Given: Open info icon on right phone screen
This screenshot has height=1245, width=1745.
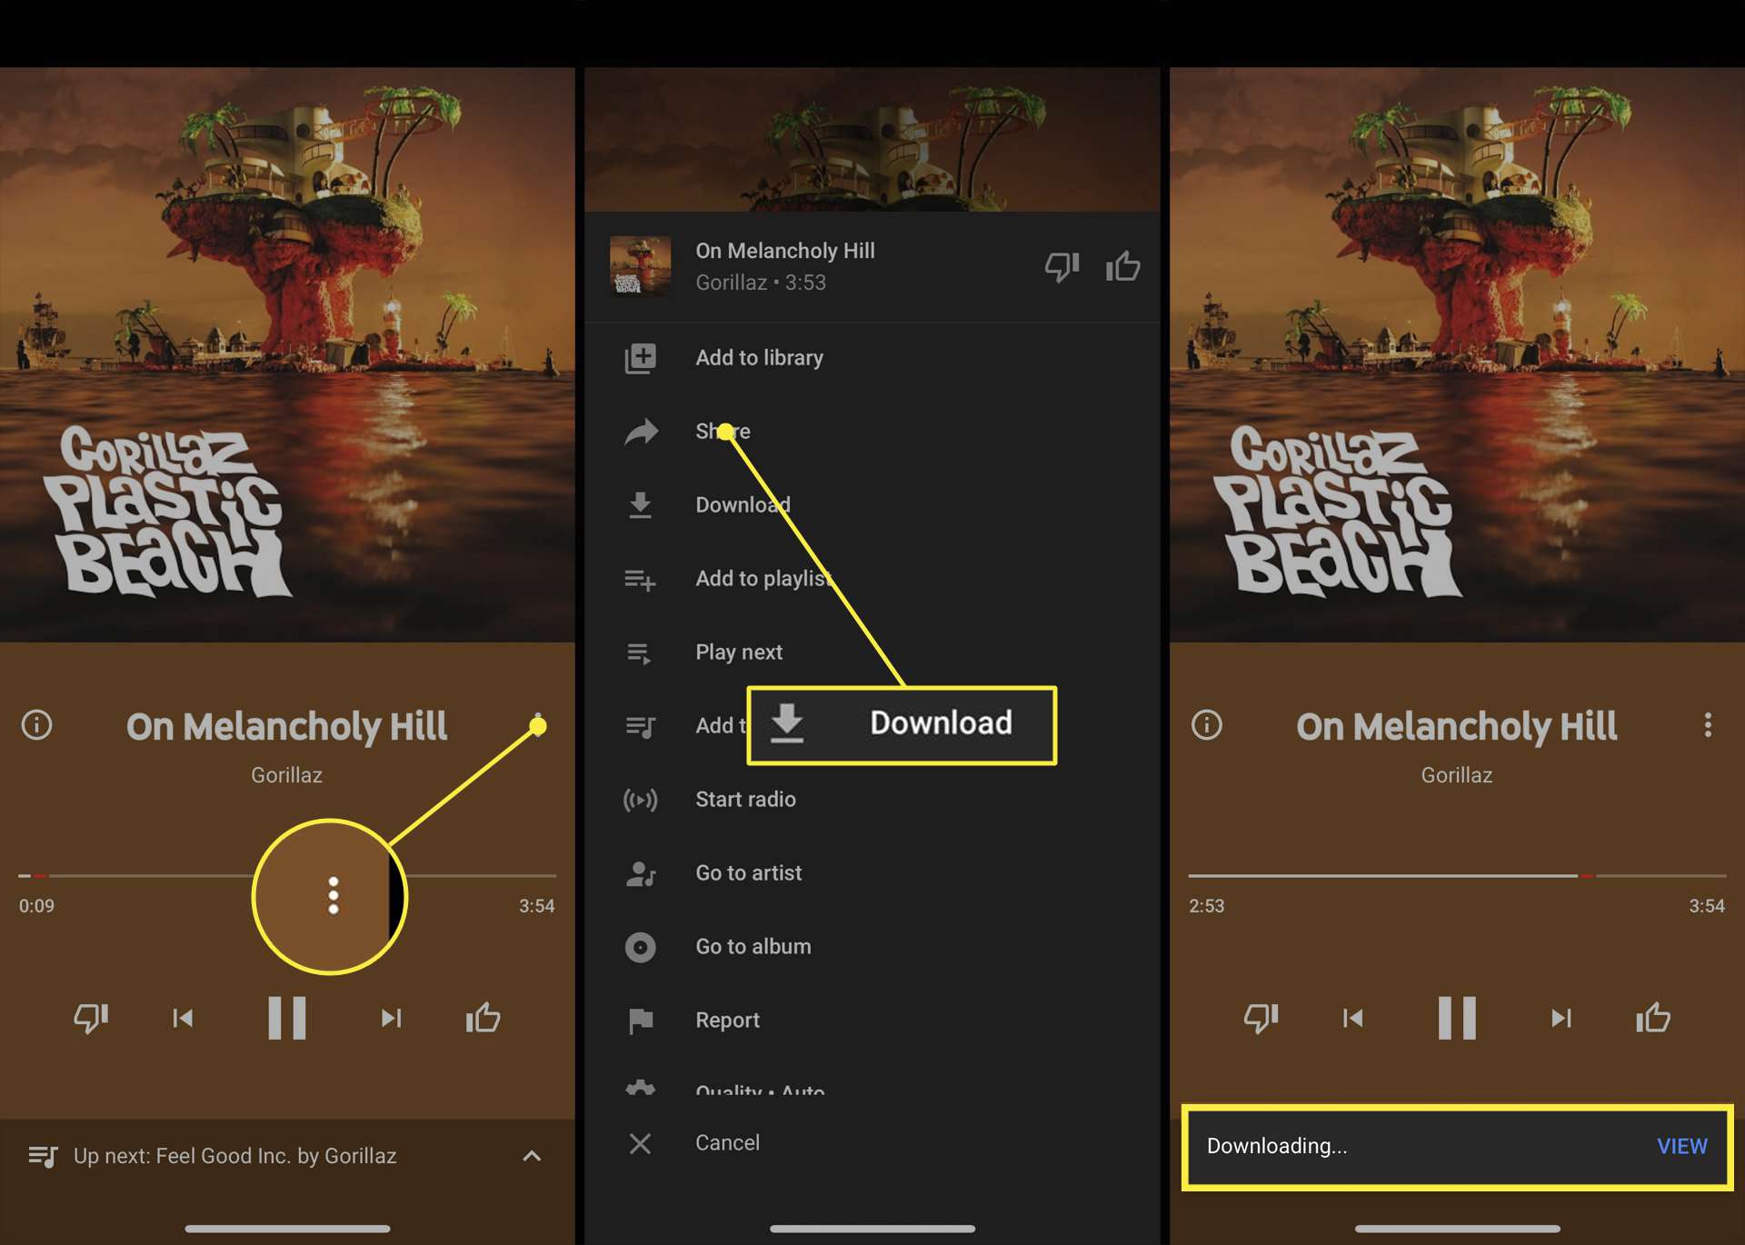Looking at the screenshot, I should coord(1206,725).
